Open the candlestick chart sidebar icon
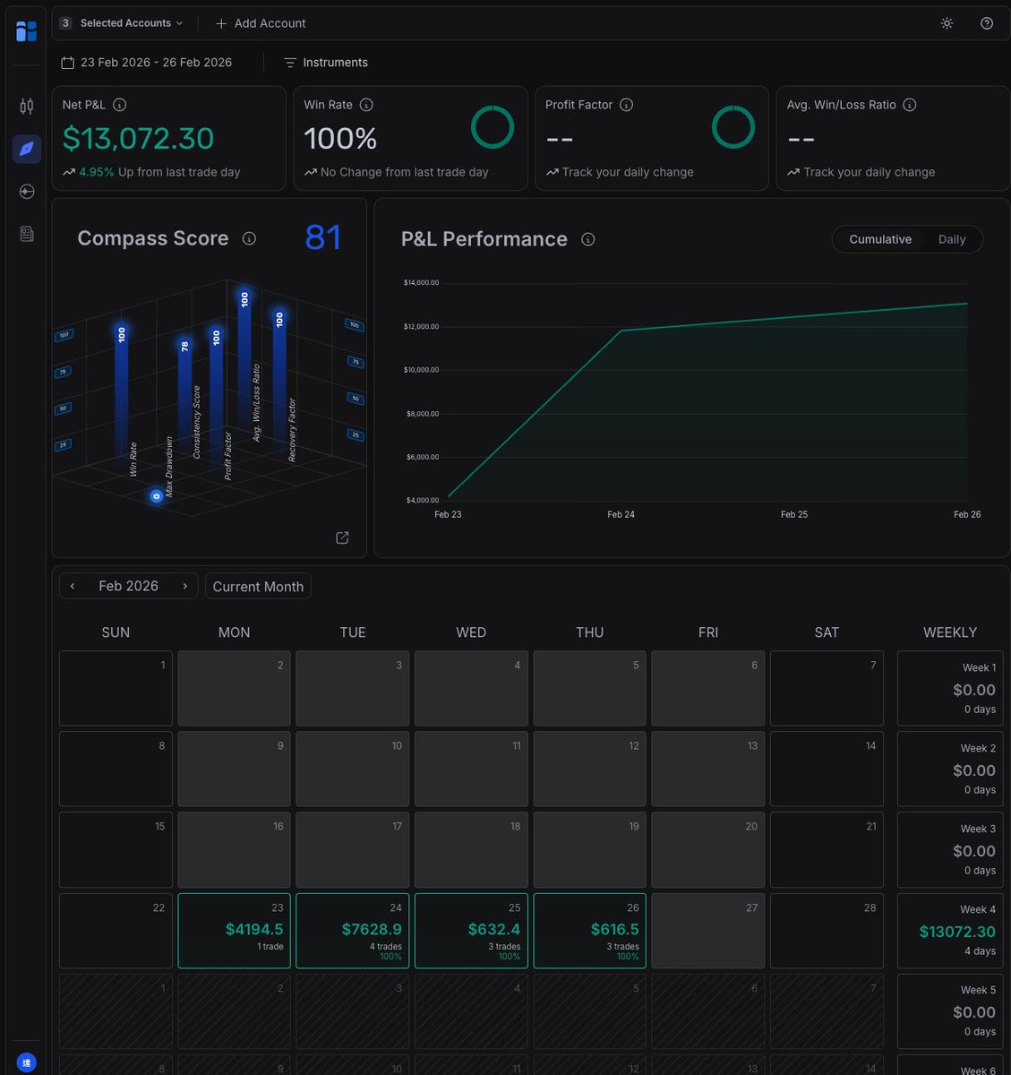Screen dimensions: 1011x1075 (27, 107)
